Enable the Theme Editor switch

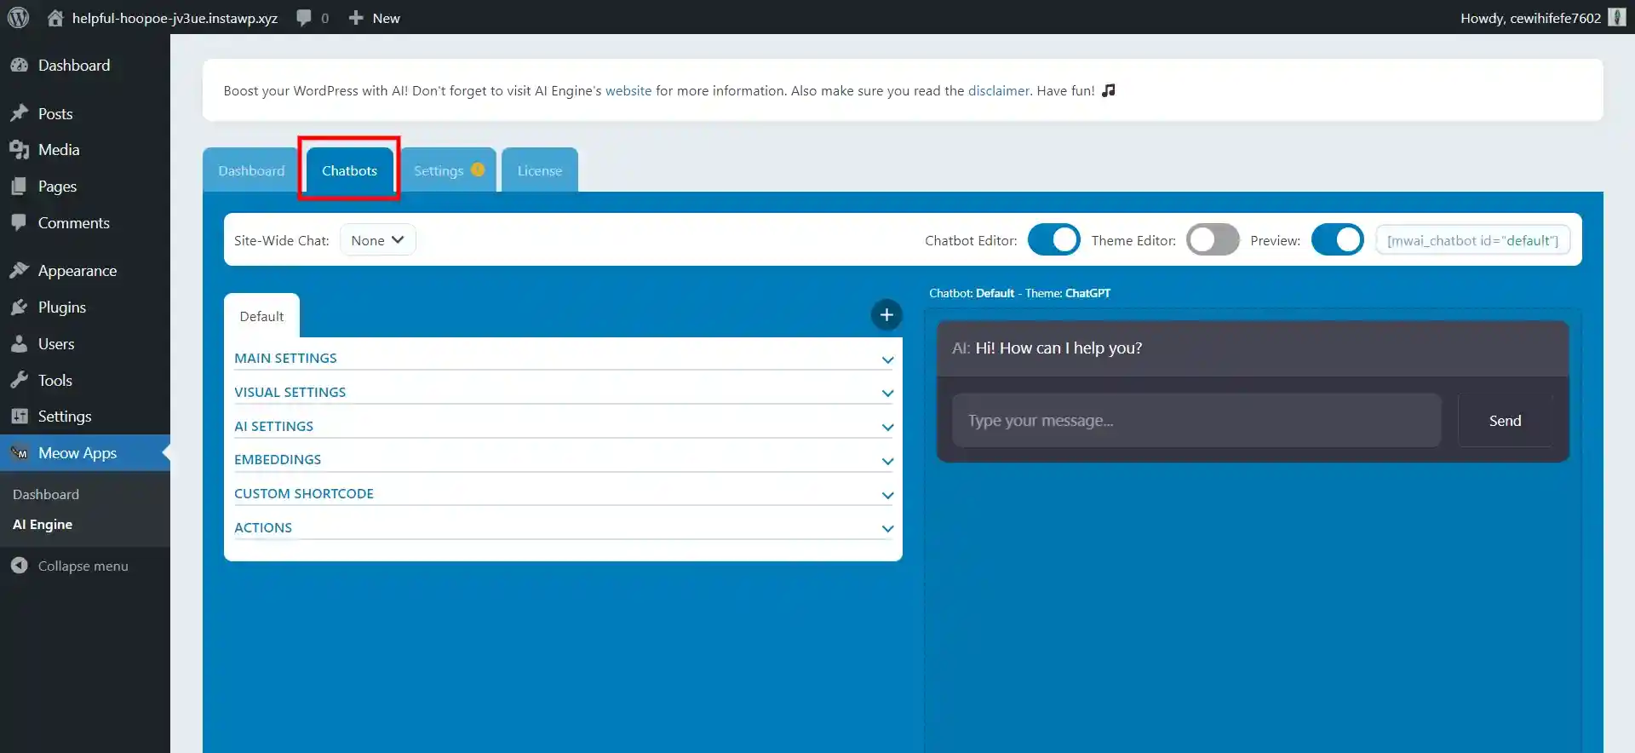[x=1213, y=240]
